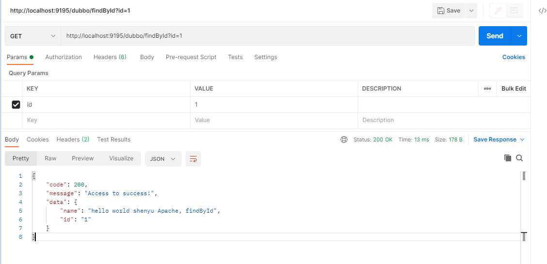Select the Visualize view
The image size is (547, 264).
coord(121,158)
